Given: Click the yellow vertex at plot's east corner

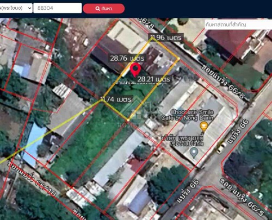Looking at the screenshot, I should [x=178, y=59].
